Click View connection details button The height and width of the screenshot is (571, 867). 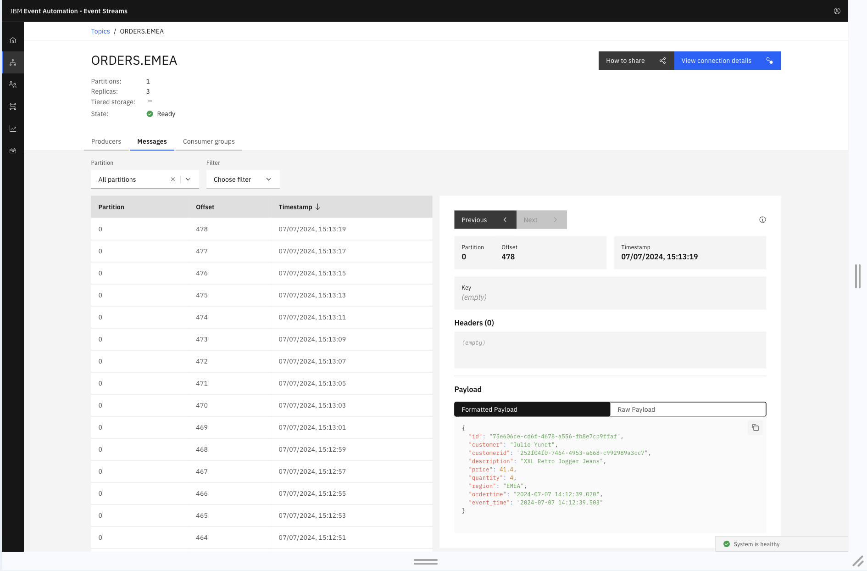click(728, 61)
